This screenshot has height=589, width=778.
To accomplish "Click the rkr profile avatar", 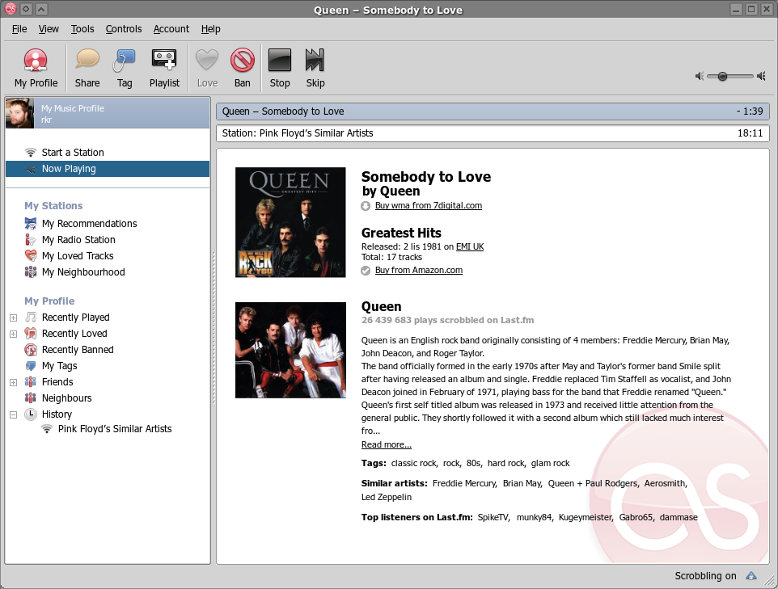I will point(20,113).
